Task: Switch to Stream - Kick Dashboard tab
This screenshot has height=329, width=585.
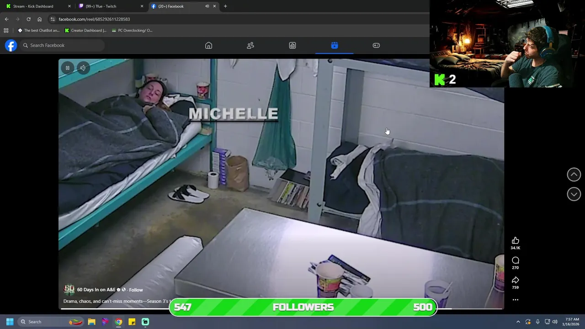Action: [x=39, y=6]
